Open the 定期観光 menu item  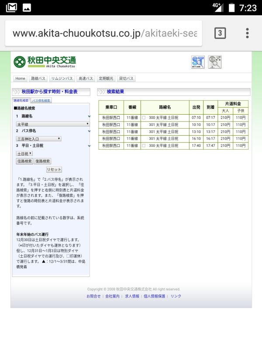106,79
